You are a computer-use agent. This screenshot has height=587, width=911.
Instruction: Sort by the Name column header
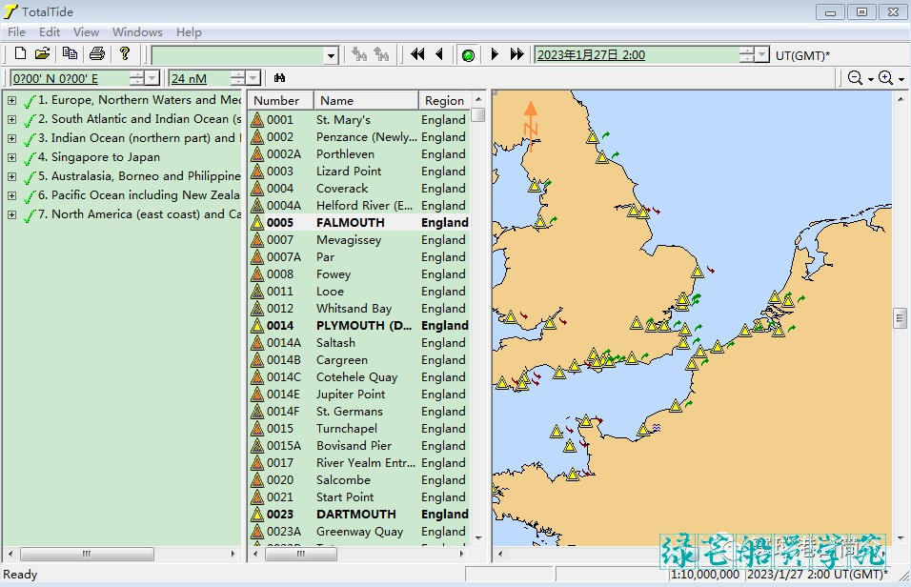point(366,101)
